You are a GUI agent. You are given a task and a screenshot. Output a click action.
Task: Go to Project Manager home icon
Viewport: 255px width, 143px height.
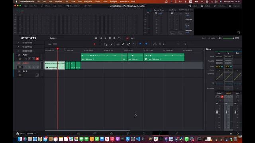tap(231, 133)
